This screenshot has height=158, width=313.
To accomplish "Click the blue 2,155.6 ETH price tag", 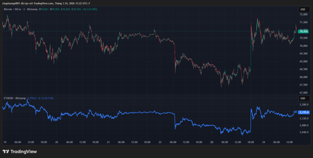I will pyautogui.click(x=304, y=112).
